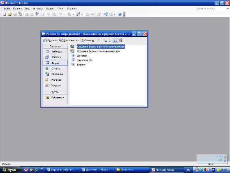Screen dimensions: 230x173
Task: Click the Конструктор button
Action: pos(69,40)
